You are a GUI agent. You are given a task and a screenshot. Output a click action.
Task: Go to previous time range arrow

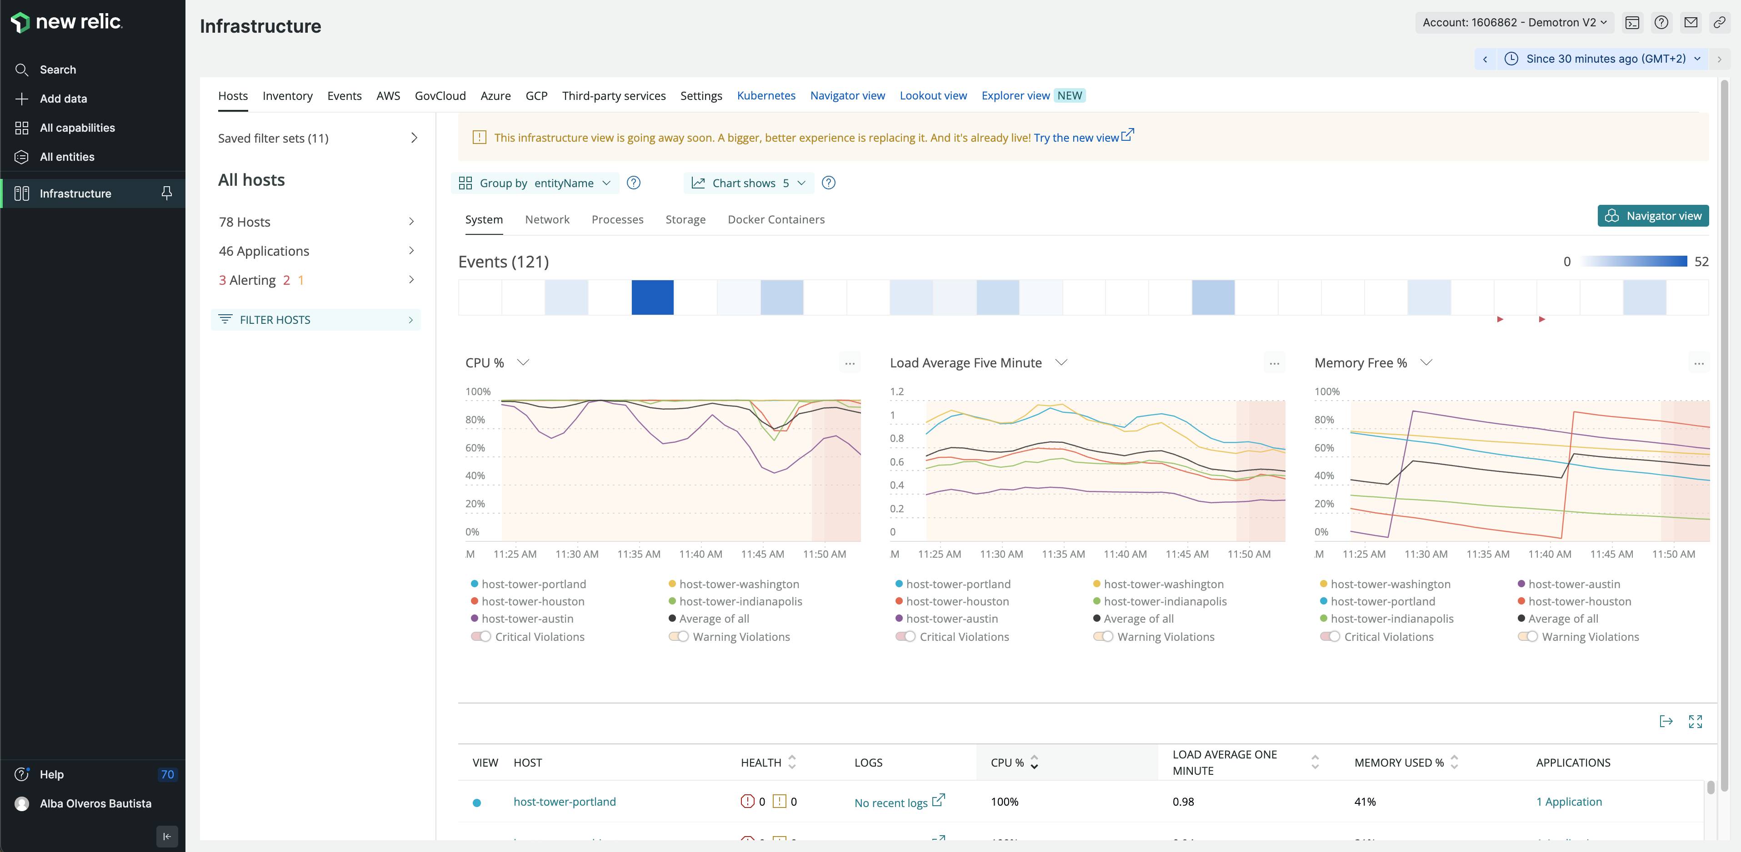(x=1485, y=59)
